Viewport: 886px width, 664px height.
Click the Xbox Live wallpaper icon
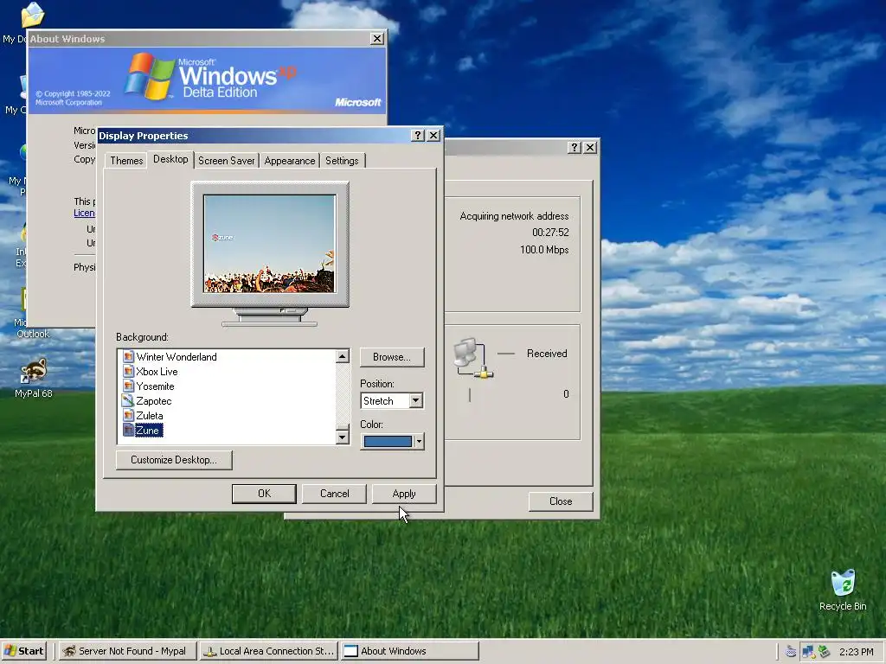(128, 372)
